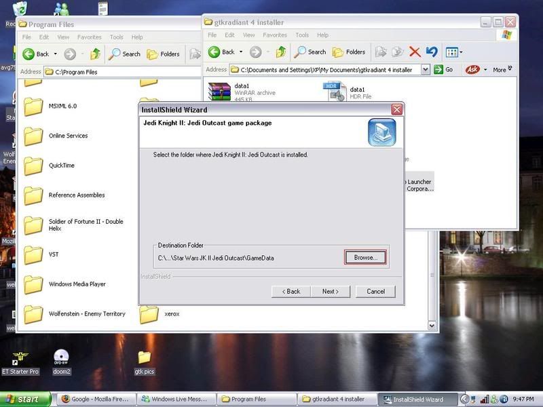Click the Up folder icon in gtkradiant window

[280, 52]
